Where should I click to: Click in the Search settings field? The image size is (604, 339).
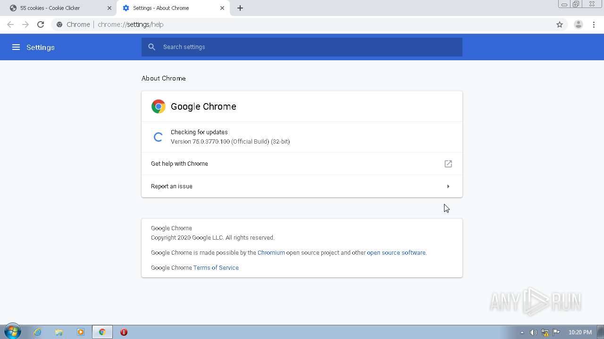click(302, 47)
